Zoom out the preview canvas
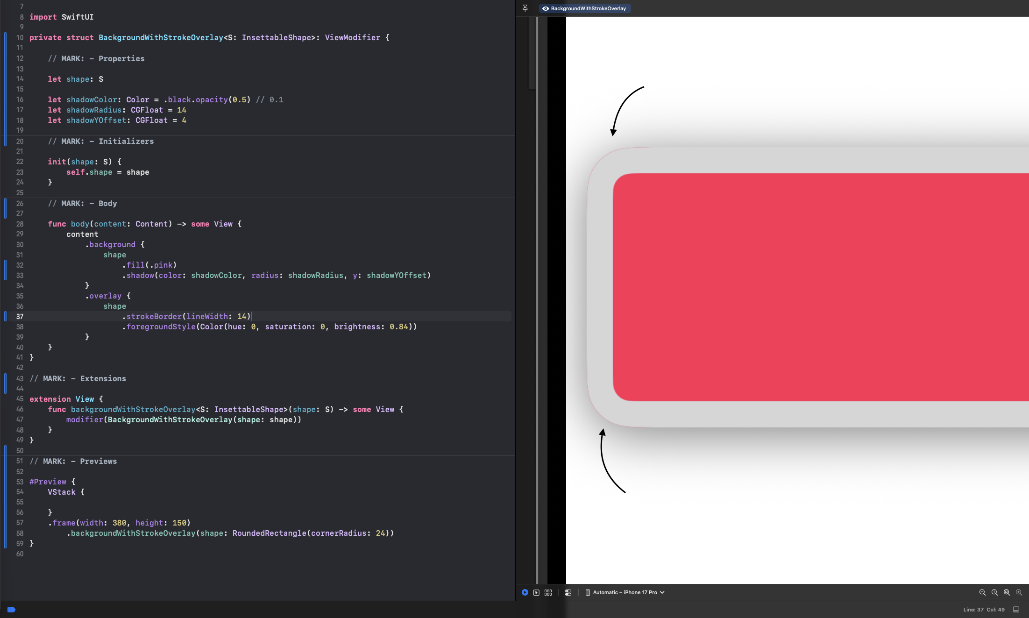The image size is (1029, 618). tap(982, 592)
